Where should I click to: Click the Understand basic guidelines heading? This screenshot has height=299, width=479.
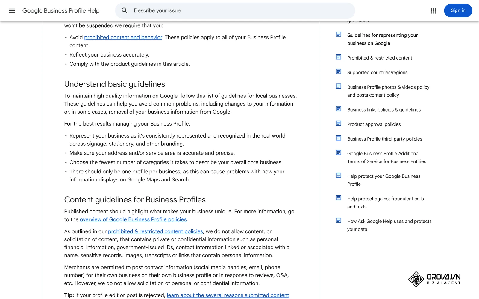click(x=115, y=84)
